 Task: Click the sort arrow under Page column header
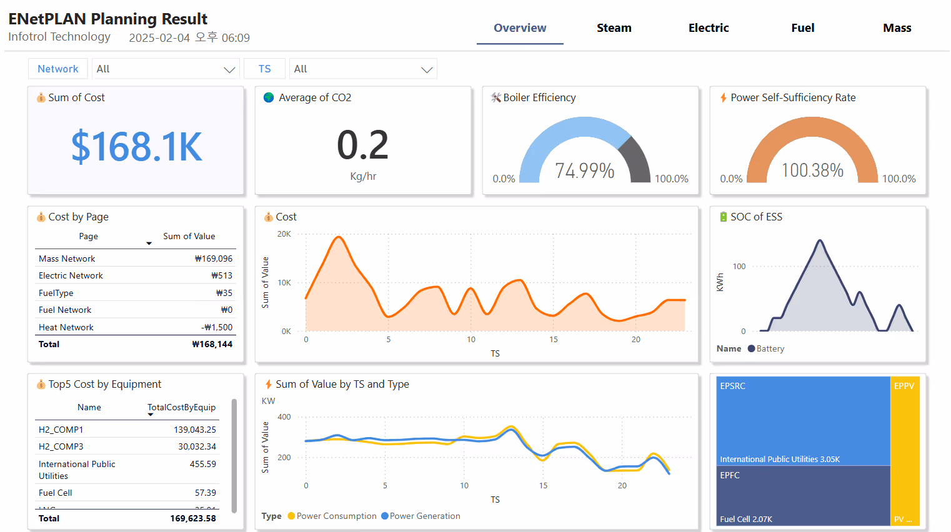[x=149, y=244]
